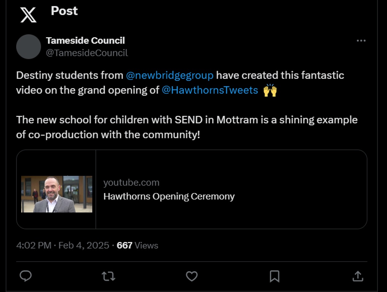Click the youtube.com domain label
Viewport: 387px width, 292px height.
(x=131, y=182)
